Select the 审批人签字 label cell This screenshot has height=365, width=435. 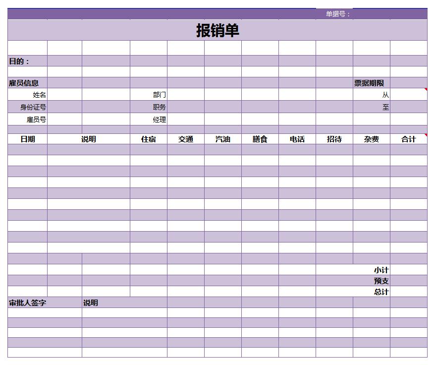45,303
